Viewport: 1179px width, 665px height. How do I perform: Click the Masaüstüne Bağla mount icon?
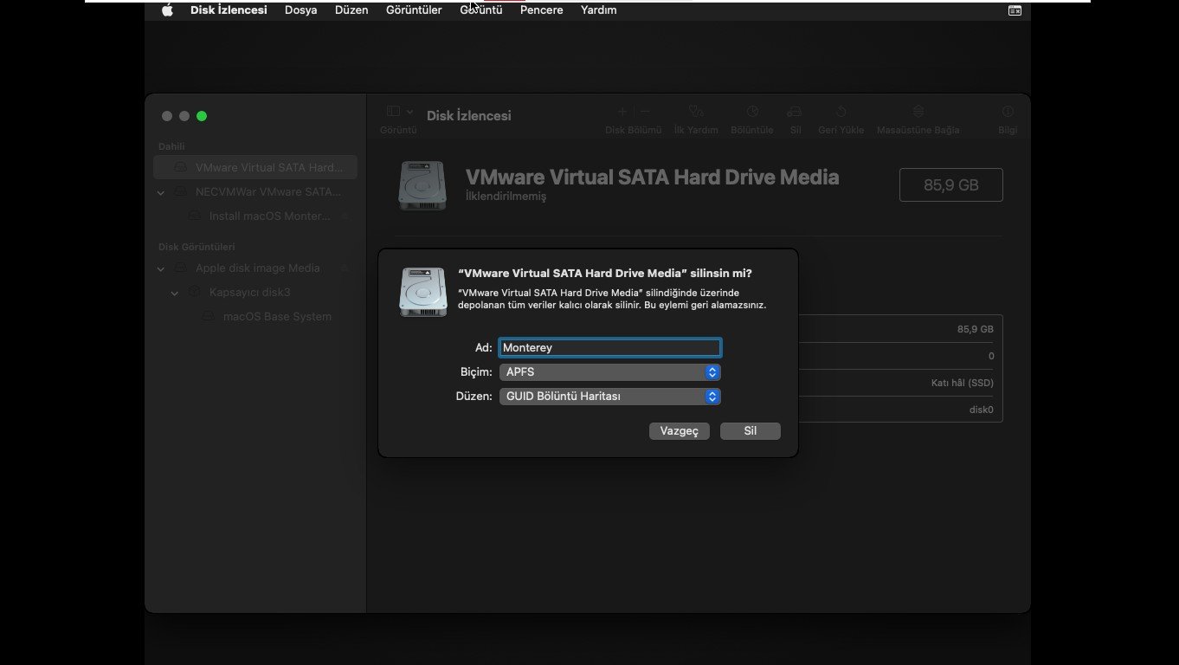(x=918, y=112)
